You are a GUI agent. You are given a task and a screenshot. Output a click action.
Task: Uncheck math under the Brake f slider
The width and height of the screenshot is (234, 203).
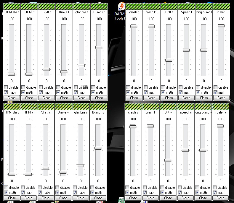click(59, 92)
